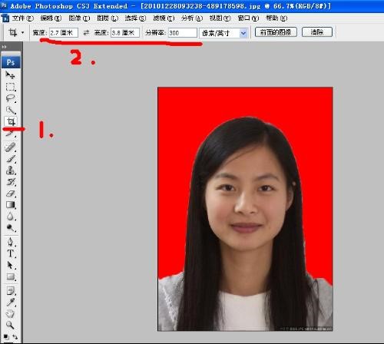Swap width and height values
This screenshot has height=344, width=384.
point(86,32)
